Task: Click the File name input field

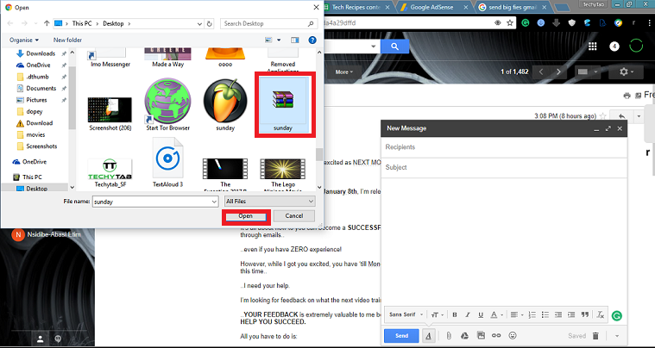Action: pos(152,202)
